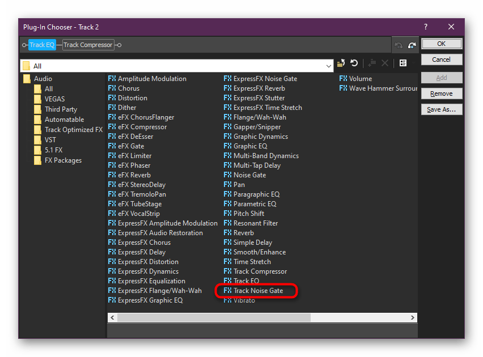Click the Refresh icon in toolbar

click(x=354, y=63)
